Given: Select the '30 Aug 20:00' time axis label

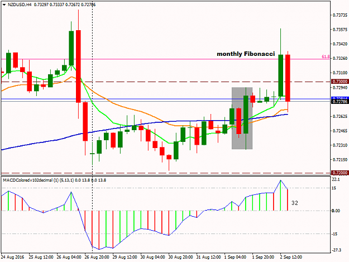Looking at the screenshot, I should [x=180, y=257].
